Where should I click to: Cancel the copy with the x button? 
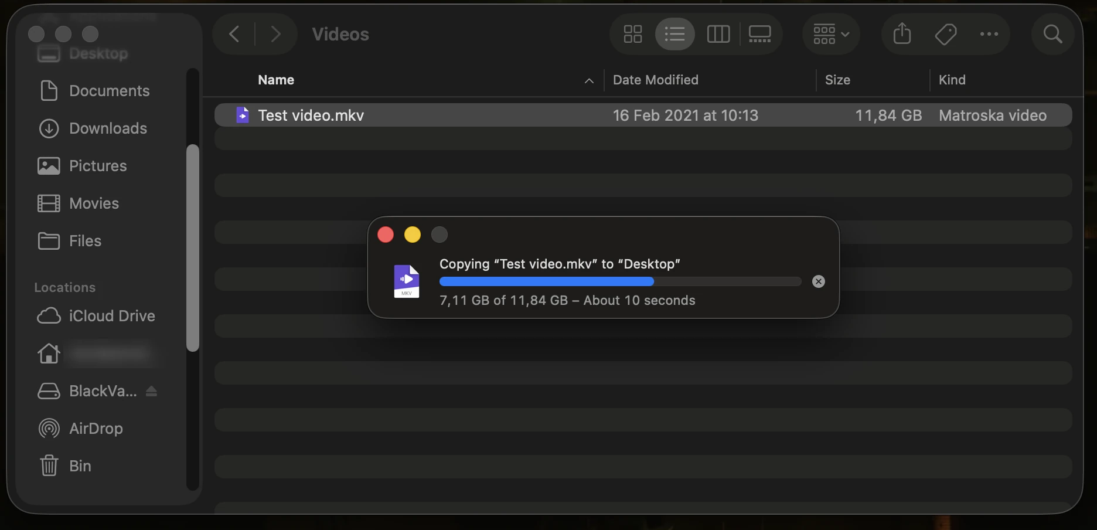click(x=819, y=281)
